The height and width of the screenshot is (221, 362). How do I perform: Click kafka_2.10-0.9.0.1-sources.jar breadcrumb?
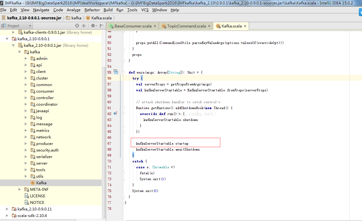(32, 18)
